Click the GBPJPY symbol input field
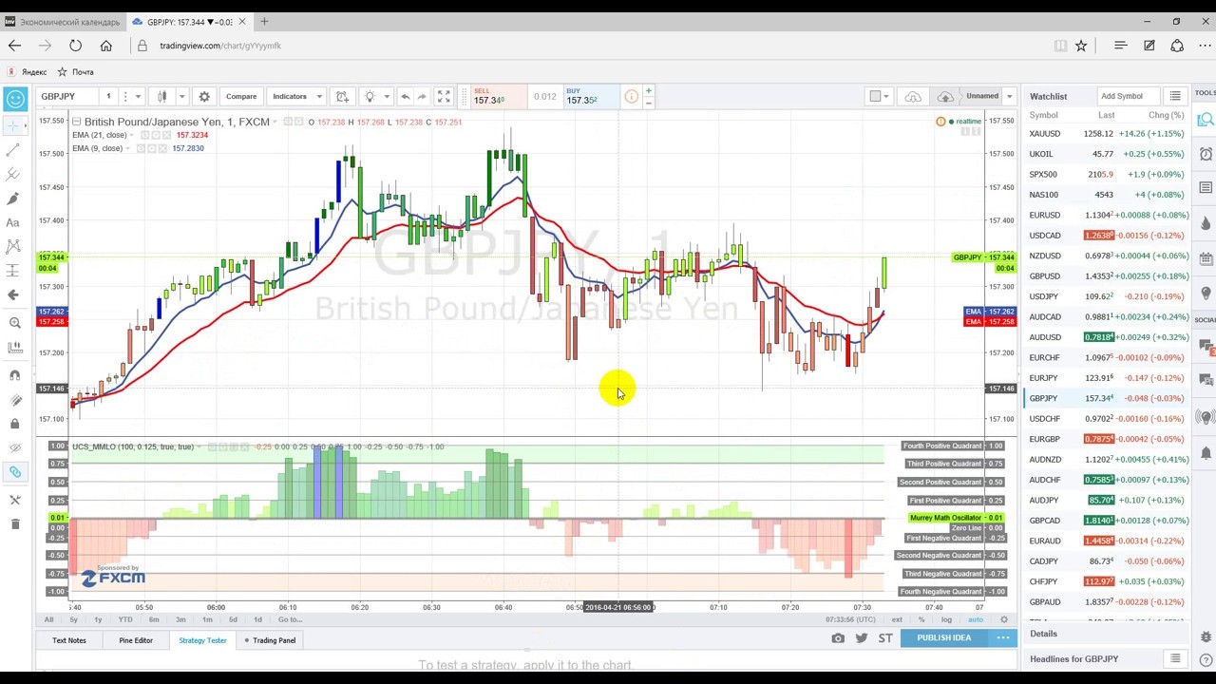1216x684 pixels. click(x=68, y=96)
